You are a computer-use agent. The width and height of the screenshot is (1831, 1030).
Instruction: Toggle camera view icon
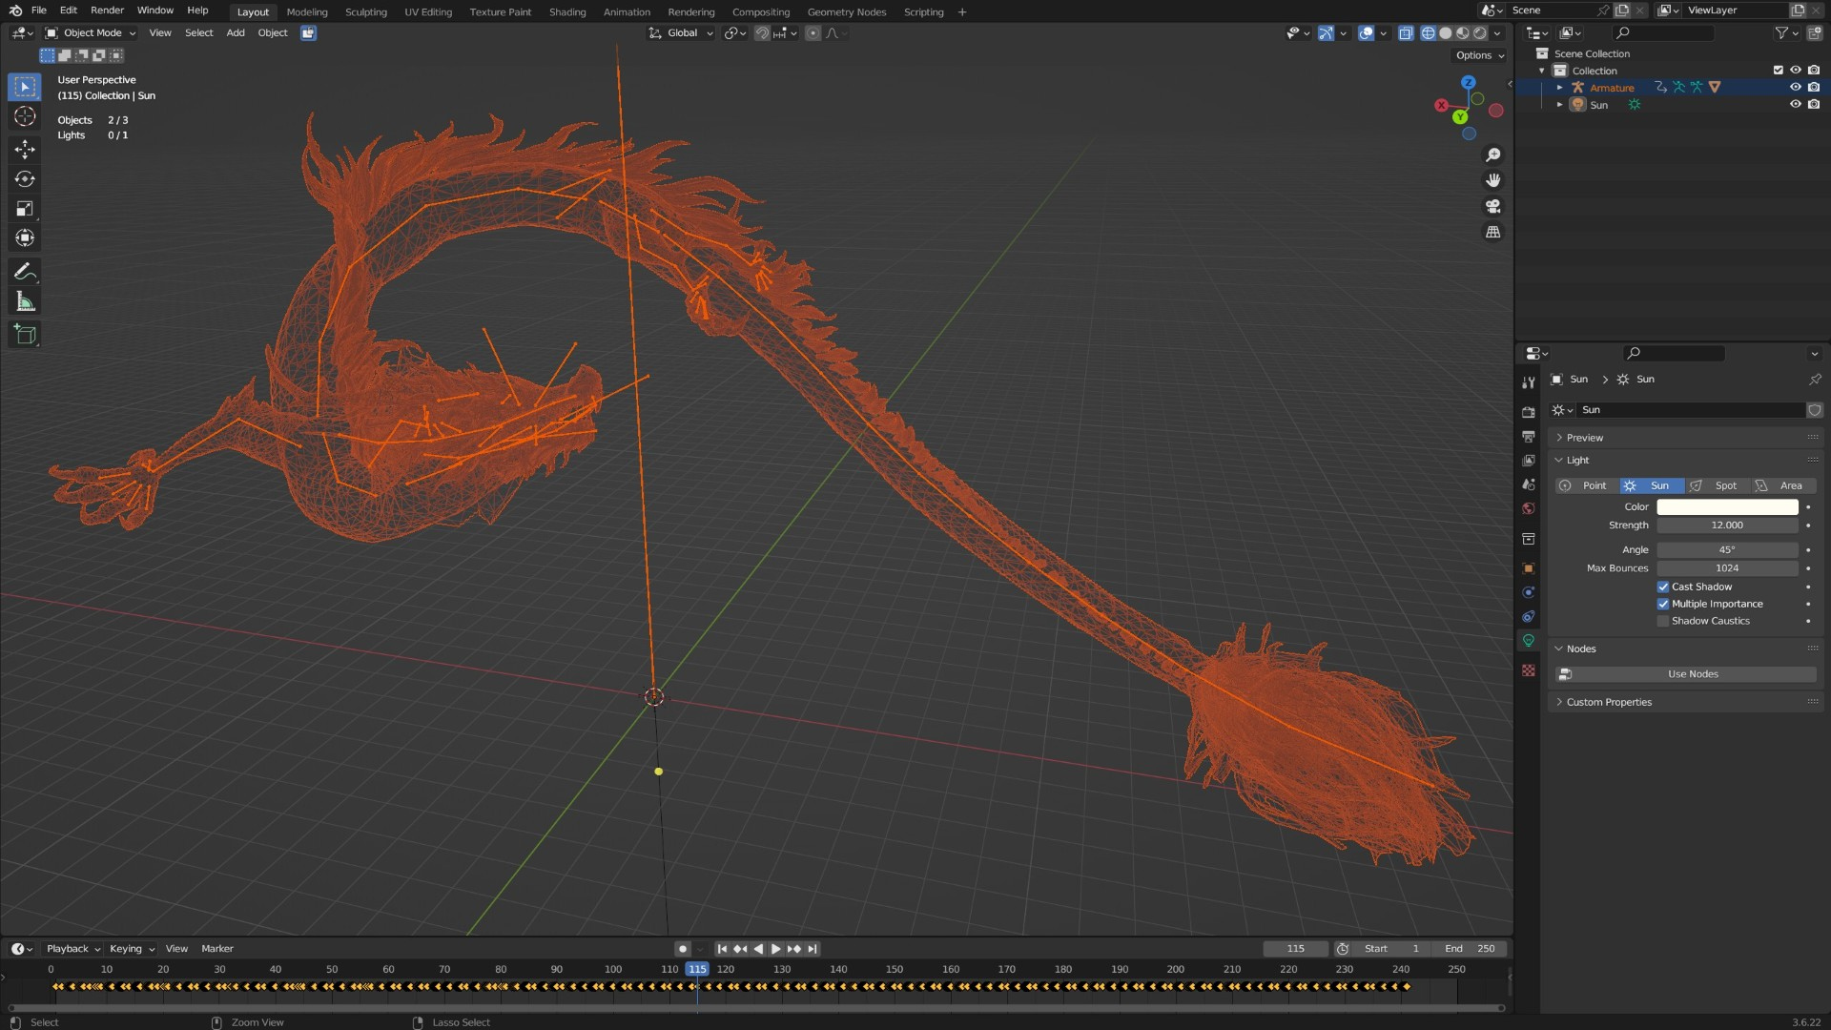point(1493,206)
